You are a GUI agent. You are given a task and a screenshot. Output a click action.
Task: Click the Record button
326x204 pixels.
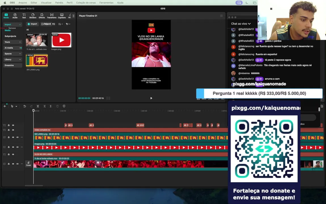(46, 24)
